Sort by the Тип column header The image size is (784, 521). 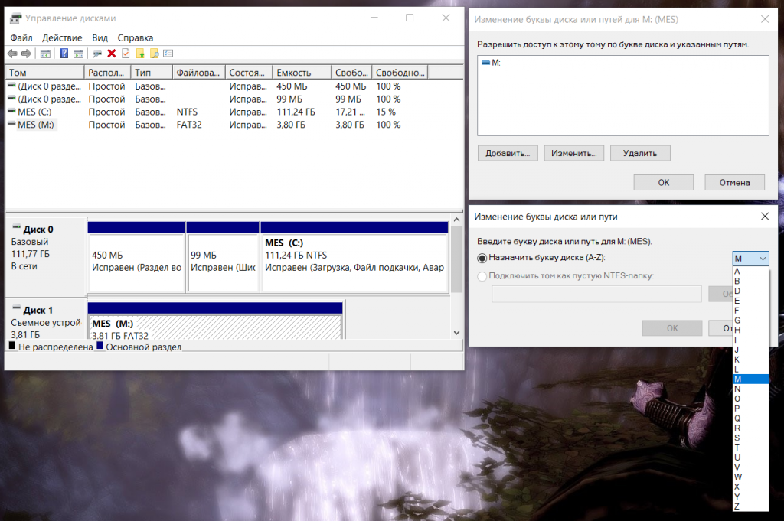tap(152, 73)
